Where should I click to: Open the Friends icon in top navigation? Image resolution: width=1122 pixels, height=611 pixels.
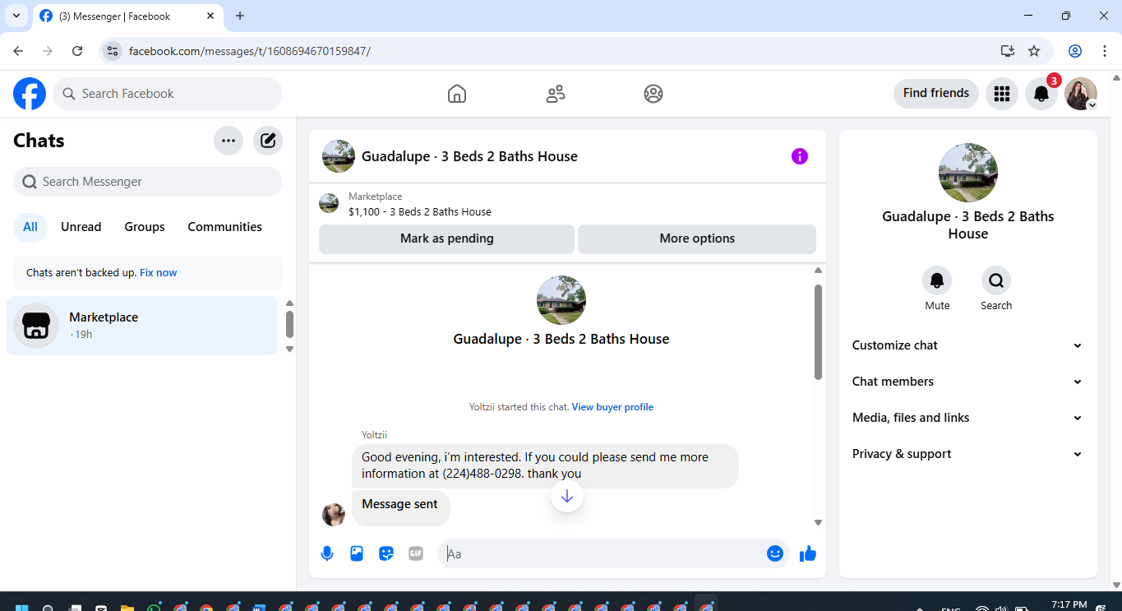[556, 94]
